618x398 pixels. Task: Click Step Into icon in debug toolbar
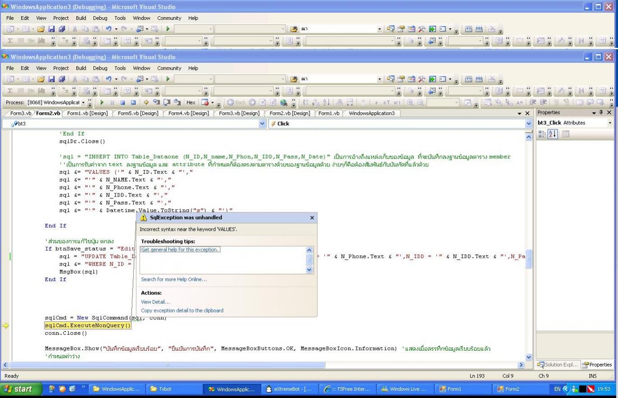point(157,102)
